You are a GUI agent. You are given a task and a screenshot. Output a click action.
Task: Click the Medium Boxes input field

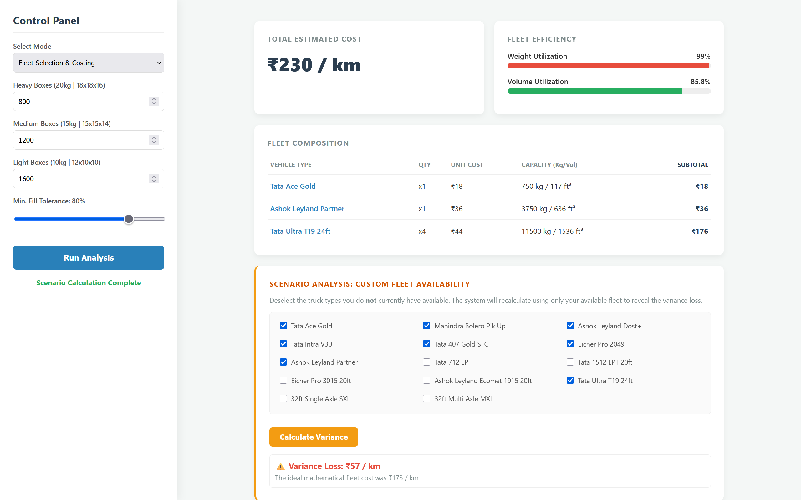coord(88,140)
